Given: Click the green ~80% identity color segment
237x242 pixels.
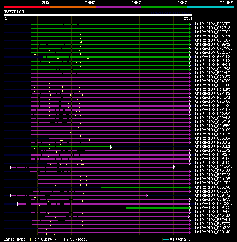Looking at the screenshot, I should click(164, 7).
